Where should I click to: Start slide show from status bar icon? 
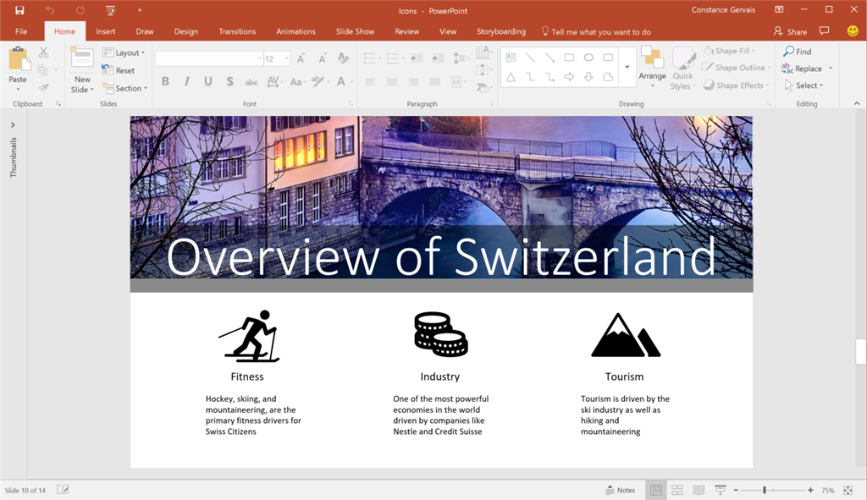pos(720,490)
